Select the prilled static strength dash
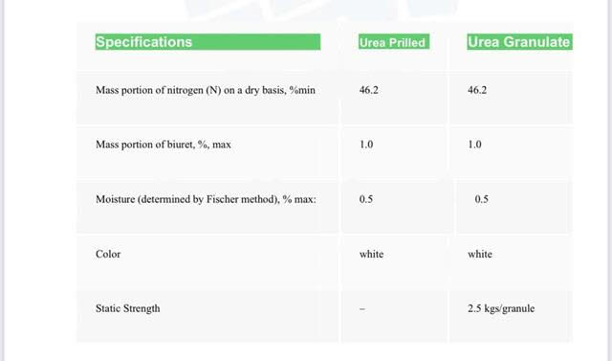Screen dimensions: 612x361 (362, 309)
